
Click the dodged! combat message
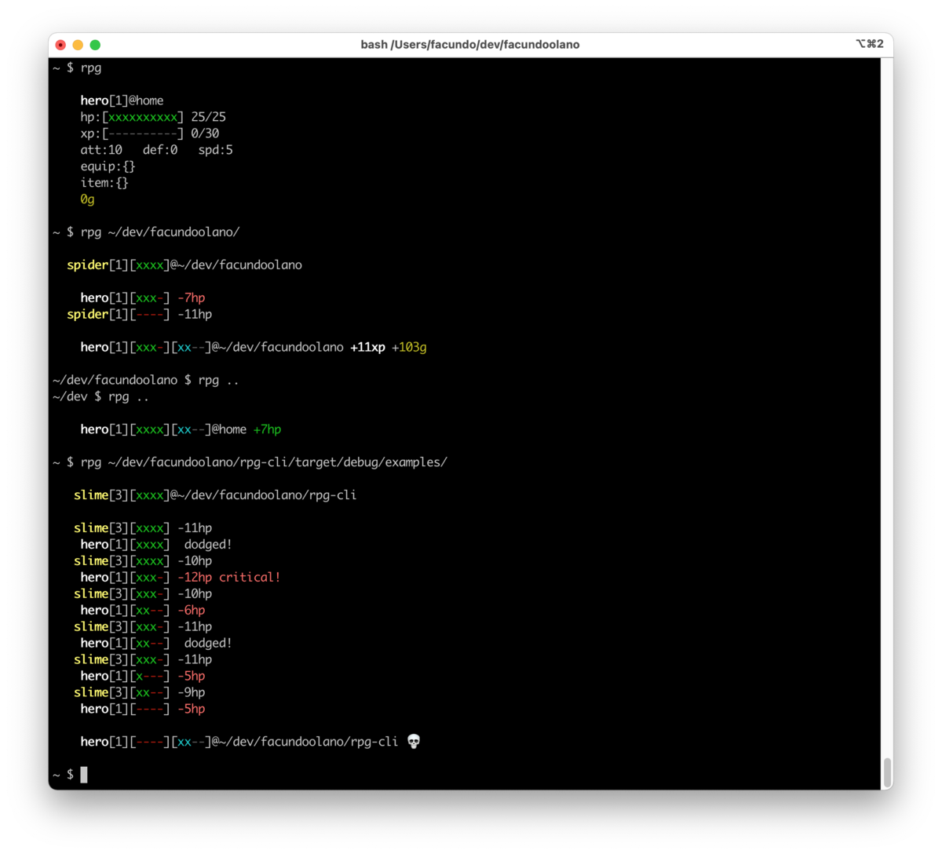208,544
